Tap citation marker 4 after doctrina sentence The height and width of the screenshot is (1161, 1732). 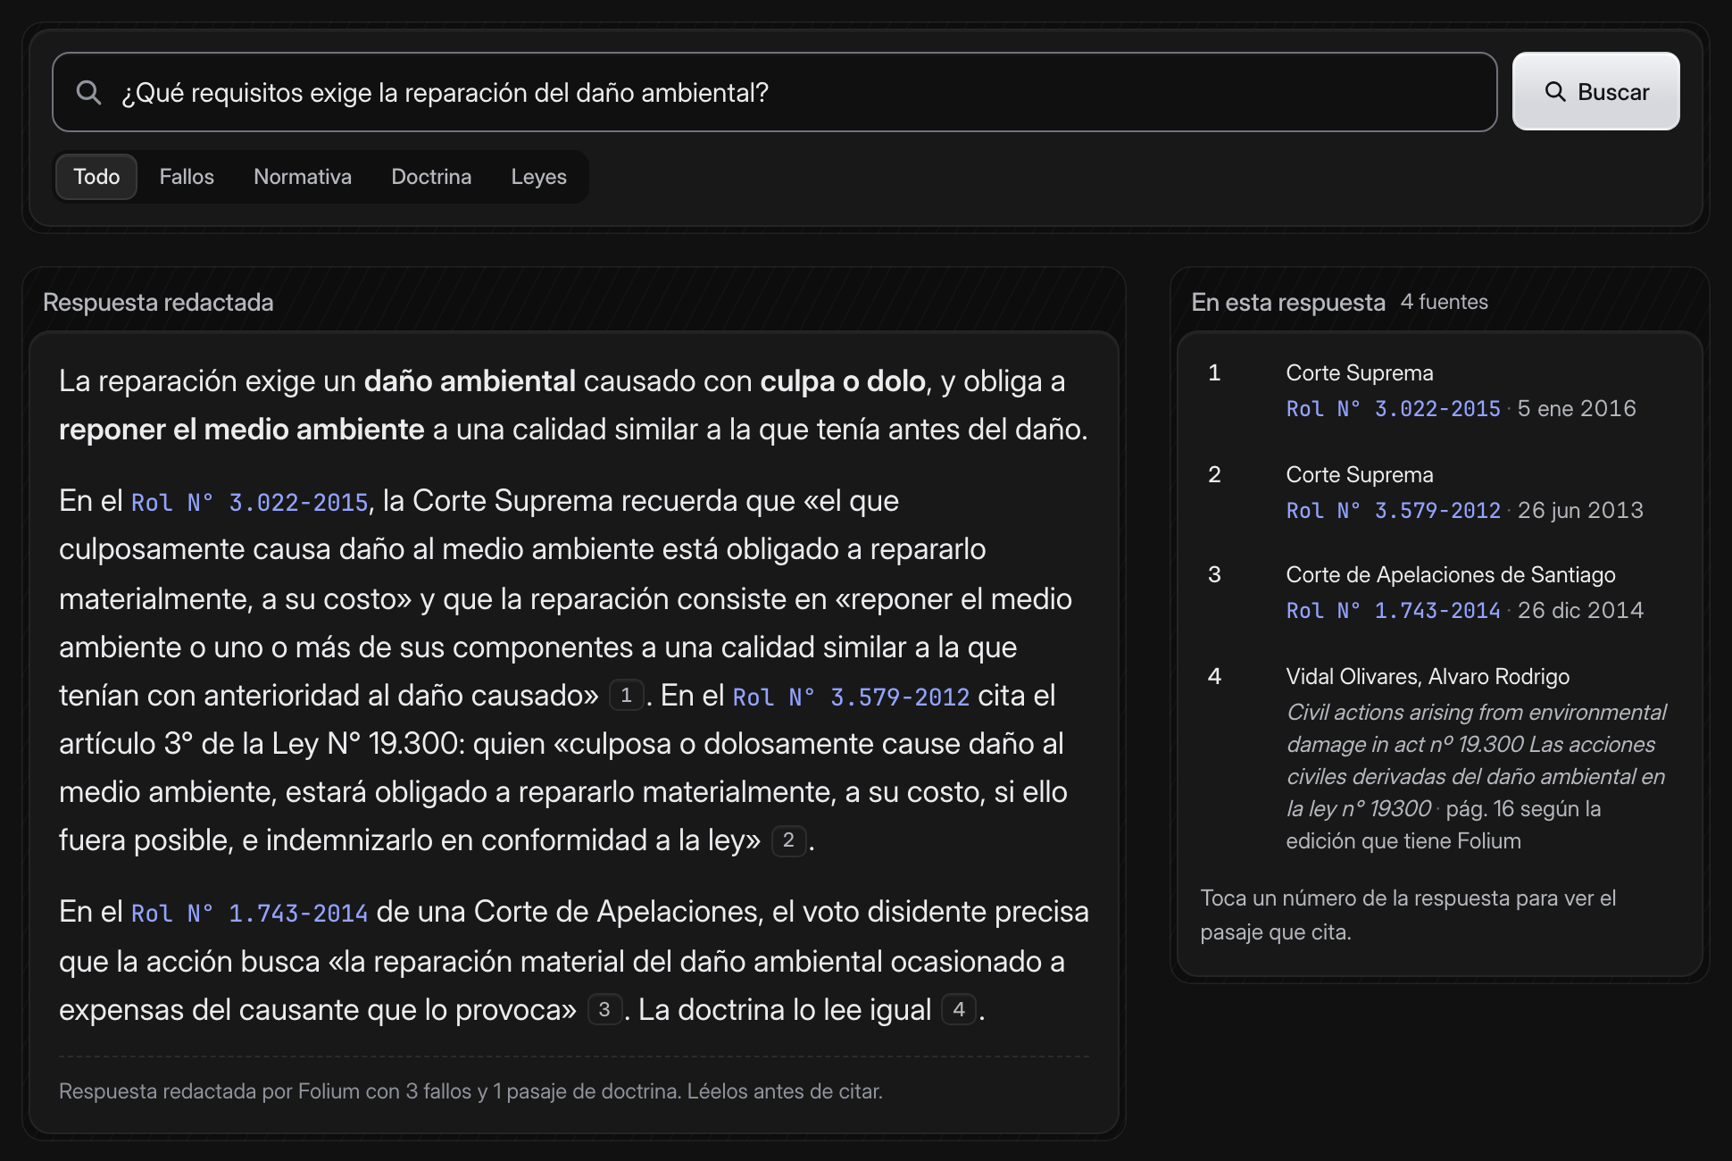959,1009
